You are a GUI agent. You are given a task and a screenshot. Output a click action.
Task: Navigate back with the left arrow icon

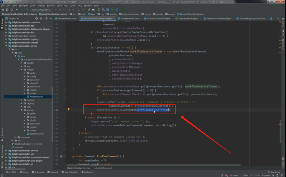click(x=17, y=9)
